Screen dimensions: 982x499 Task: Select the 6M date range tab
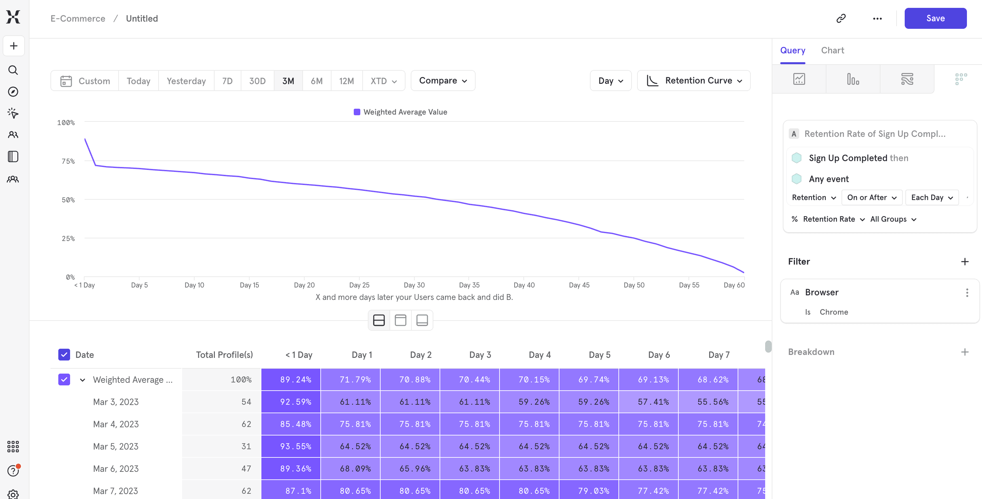(x=316, y=81)
